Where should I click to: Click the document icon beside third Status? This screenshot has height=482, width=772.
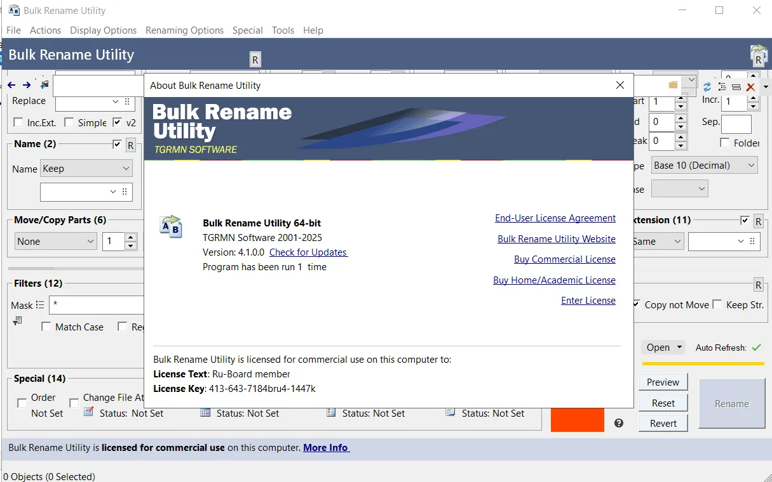(331, 412)
